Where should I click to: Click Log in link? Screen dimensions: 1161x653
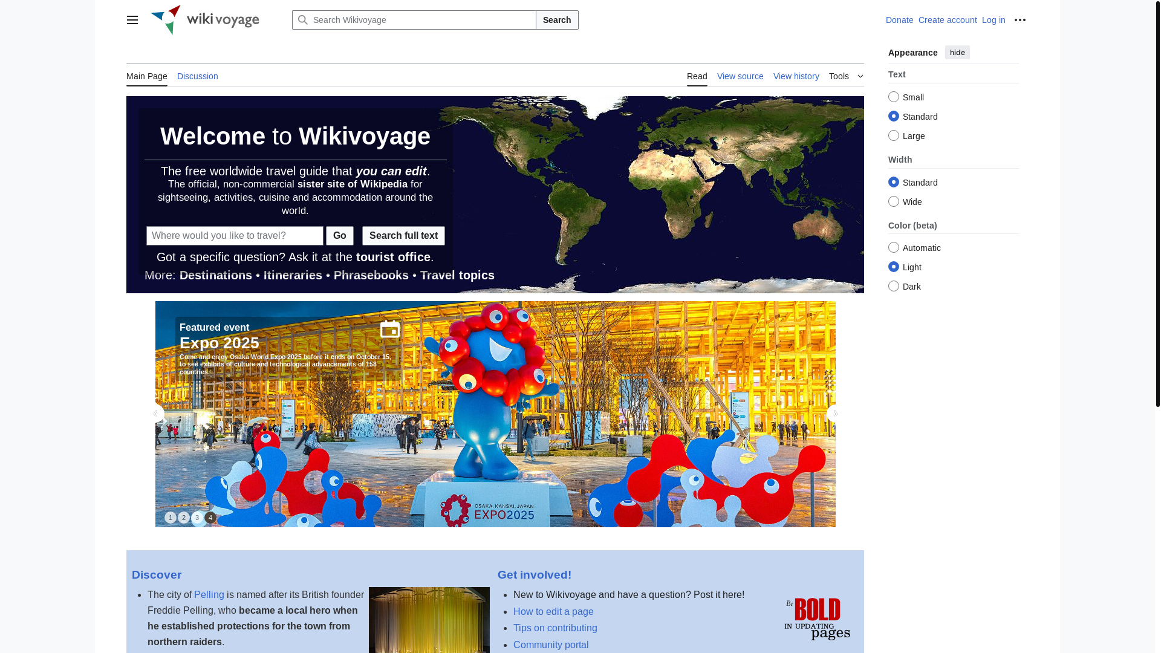994,20
